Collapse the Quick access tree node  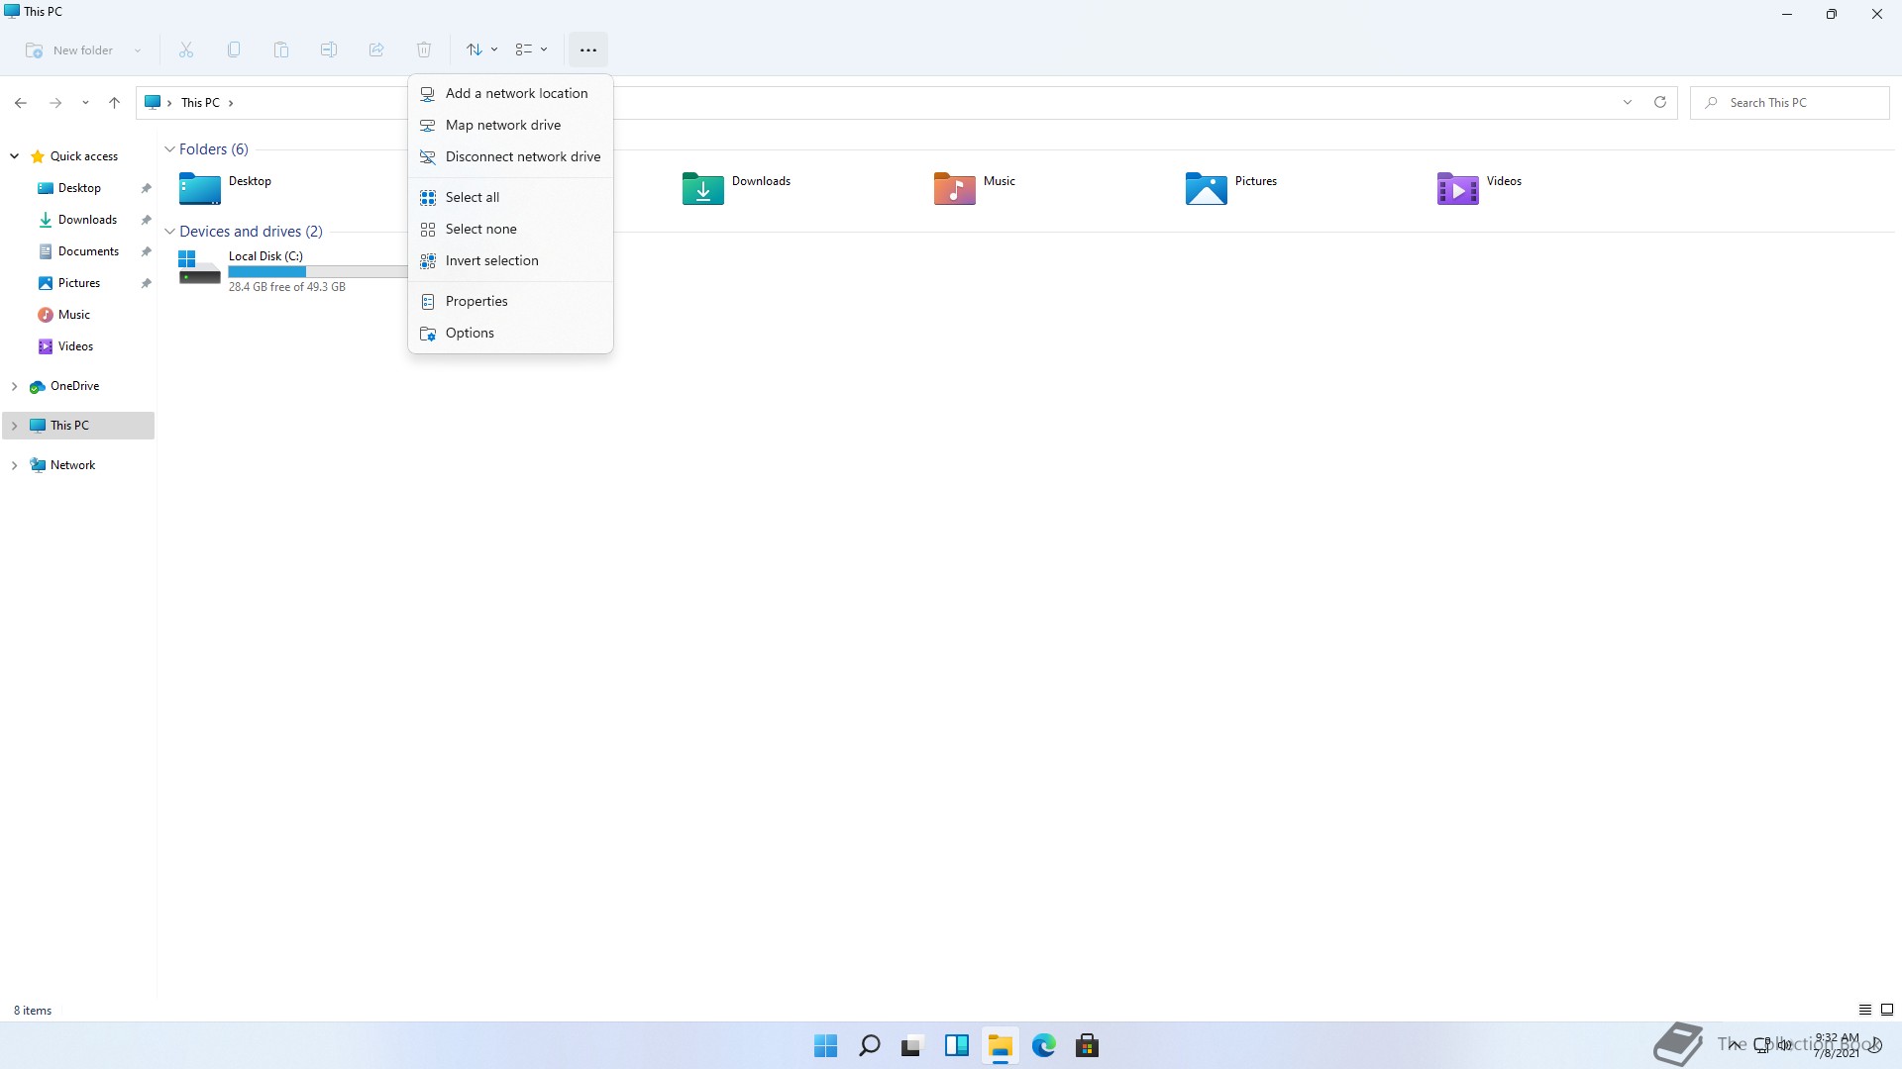[15, 156]
